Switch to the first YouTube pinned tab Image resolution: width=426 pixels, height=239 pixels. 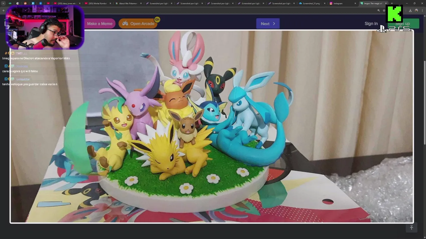coord(48,3)
